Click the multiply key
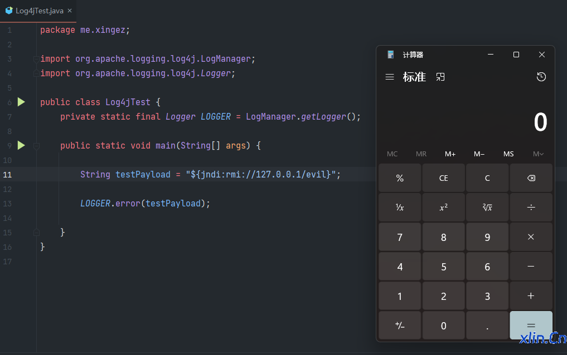 (x=531, y=237)
